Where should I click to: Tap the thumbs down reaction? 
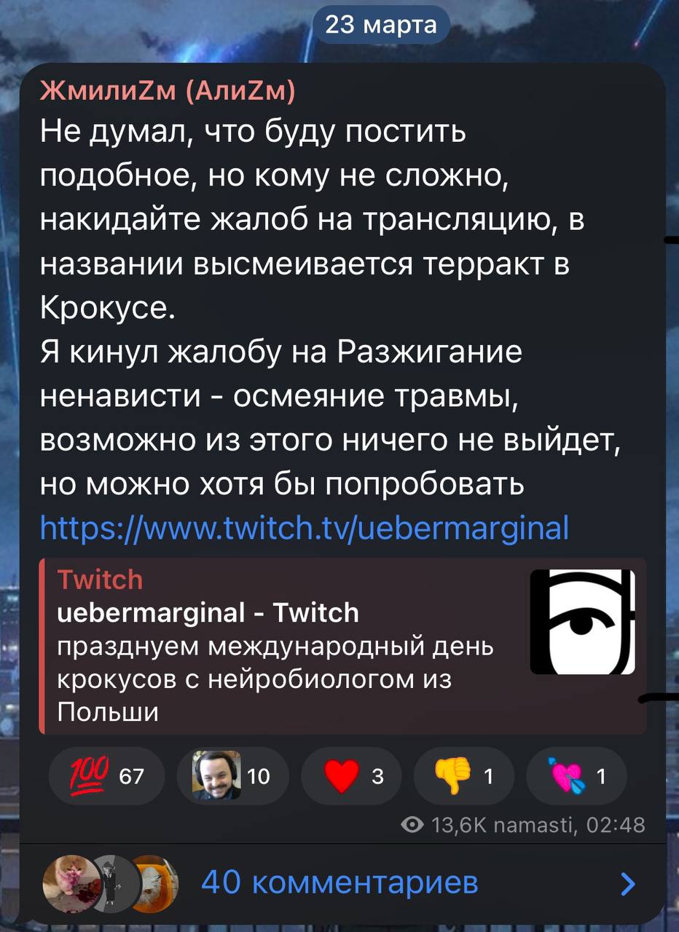click(x=463, y=777)
